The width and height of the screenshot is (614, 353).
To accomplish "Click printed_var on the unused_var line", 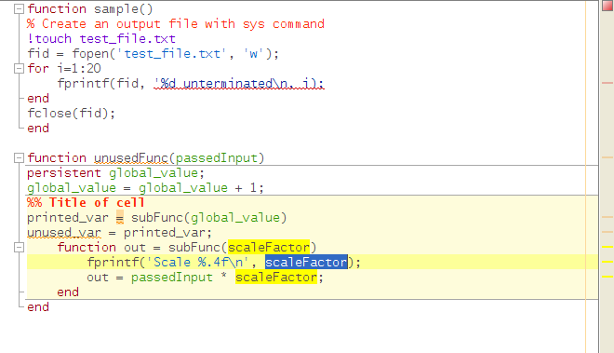I will [x=164, y=233].
